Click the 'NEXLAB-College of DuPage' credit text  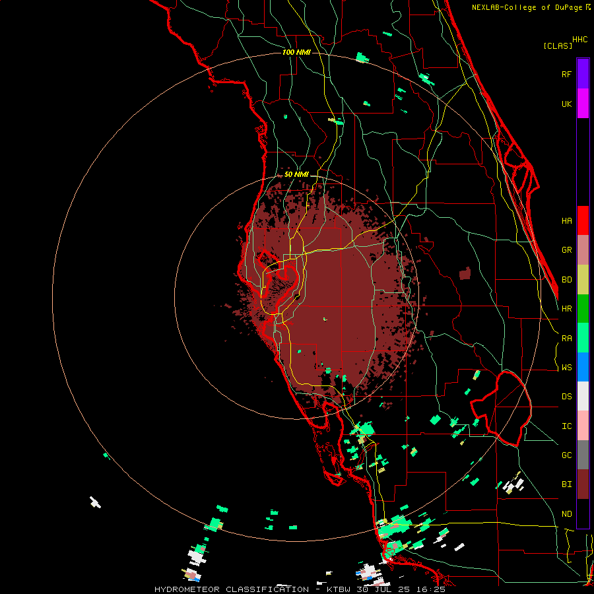528,7
